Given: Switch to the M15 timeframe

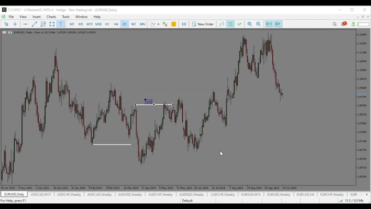Looking at the screenshot, I should (x=89, y=24).
